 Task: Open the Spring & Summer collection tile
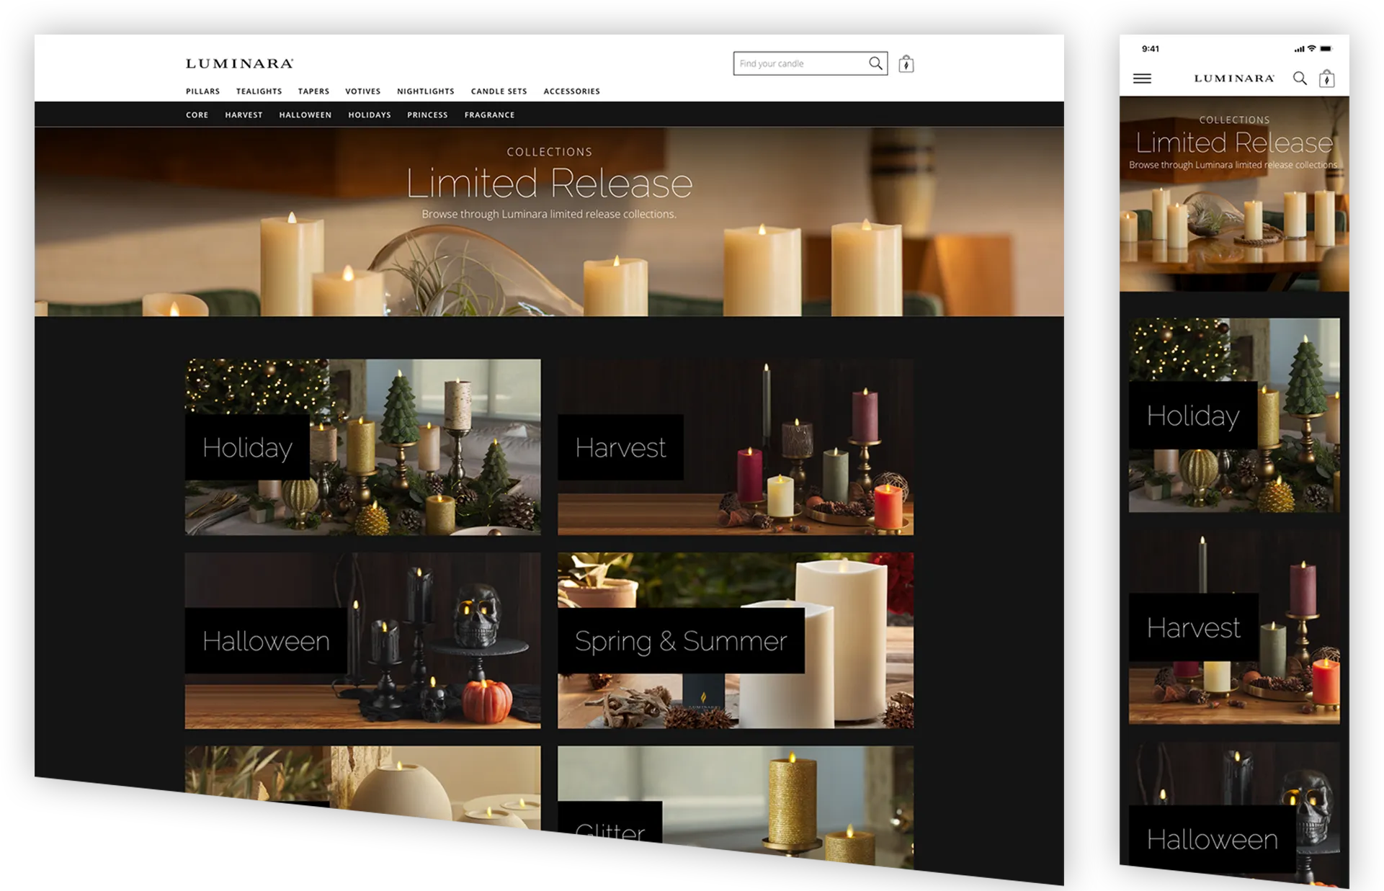pyautogui.click(x=736, y=640)
